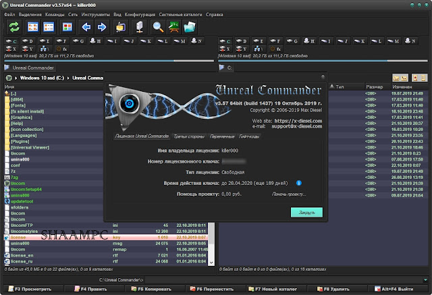
Task: Click the command line input field
Action: 283,280
